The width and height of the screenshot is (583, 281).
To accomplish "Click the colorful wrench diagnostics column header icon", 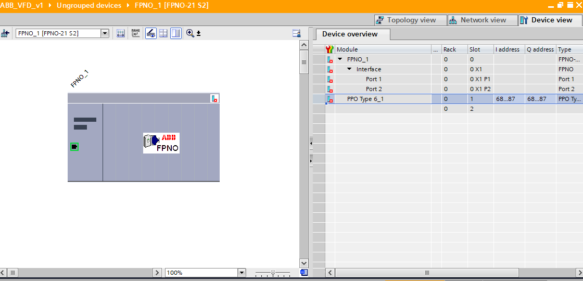I will point(330,49).
